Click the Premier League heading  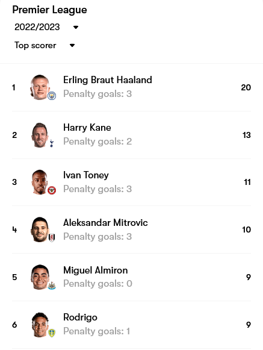click(x=49, y=10)
